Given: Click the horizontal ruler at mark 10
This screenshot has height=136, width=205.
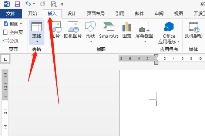Looking at the screenshot, I should 200,59.
